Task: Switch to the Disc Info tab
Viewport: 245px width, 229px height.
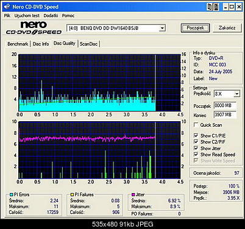Action: tap(41, 44)
